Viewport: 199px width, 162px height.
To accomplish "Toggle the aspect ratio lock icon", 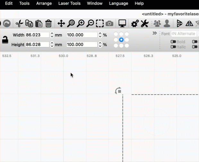I will (5, 40).
